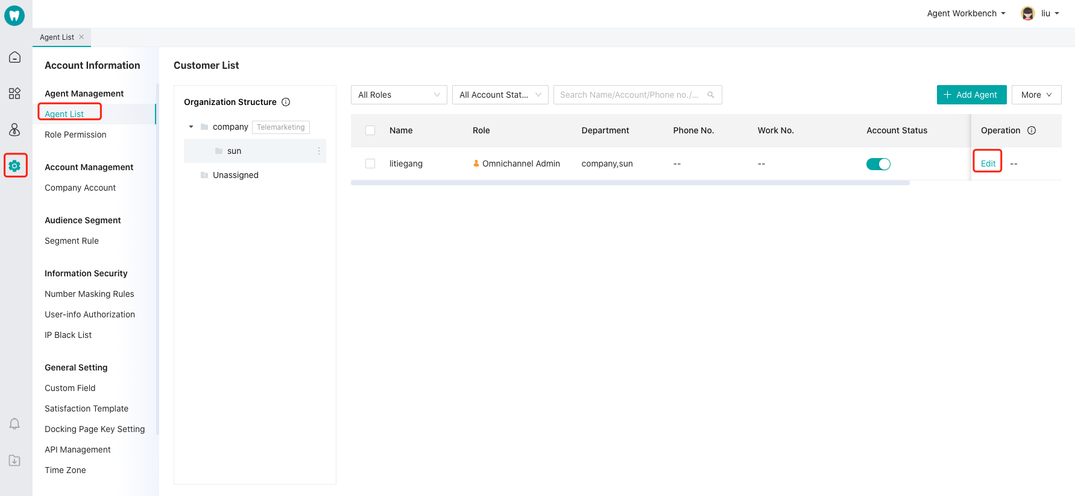This screenshot has height=496, width=1075.
Task: Select the Unassigned tree node
Action: pyautogui.click(x=236, y=175)
